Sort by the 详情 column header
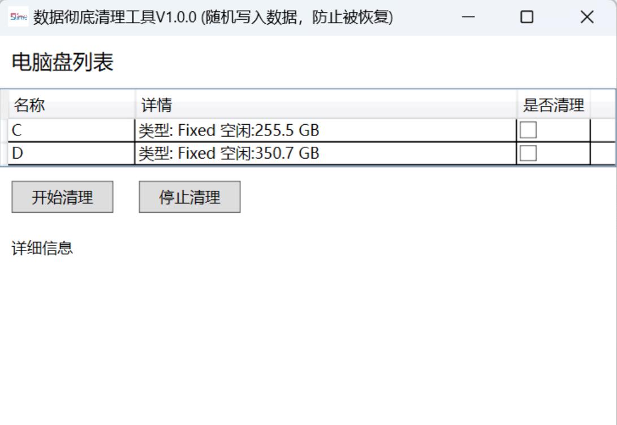617x425 pixels. (326, 105)
